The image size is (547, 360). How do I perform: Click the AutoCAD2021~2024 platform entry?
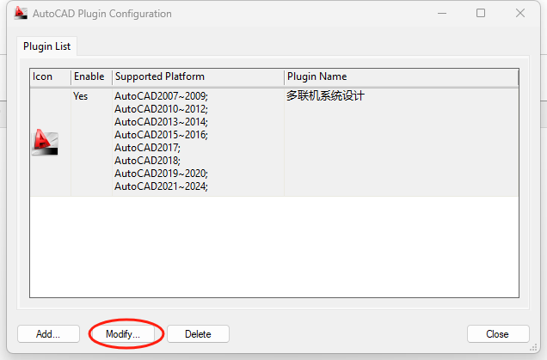(161, 186)
